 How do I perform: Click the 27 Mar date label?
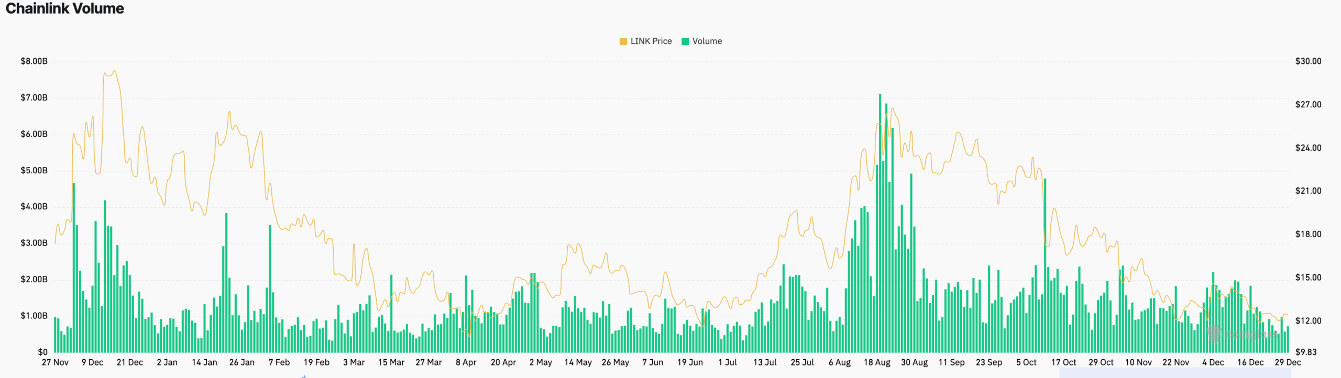point(428,362)
